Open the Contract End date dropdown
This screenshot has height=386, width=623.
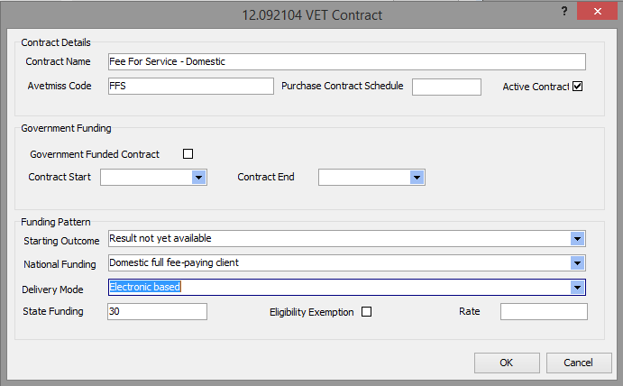pyautogui.click(x=416, y=178)
